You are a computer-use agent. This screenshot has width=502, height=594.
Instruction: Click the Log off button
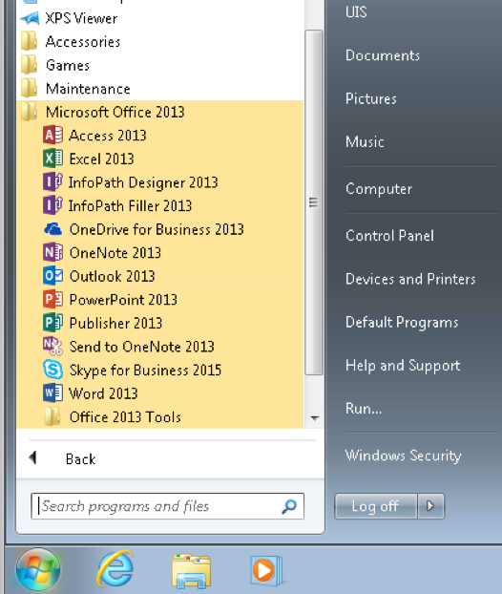point(376,506)
